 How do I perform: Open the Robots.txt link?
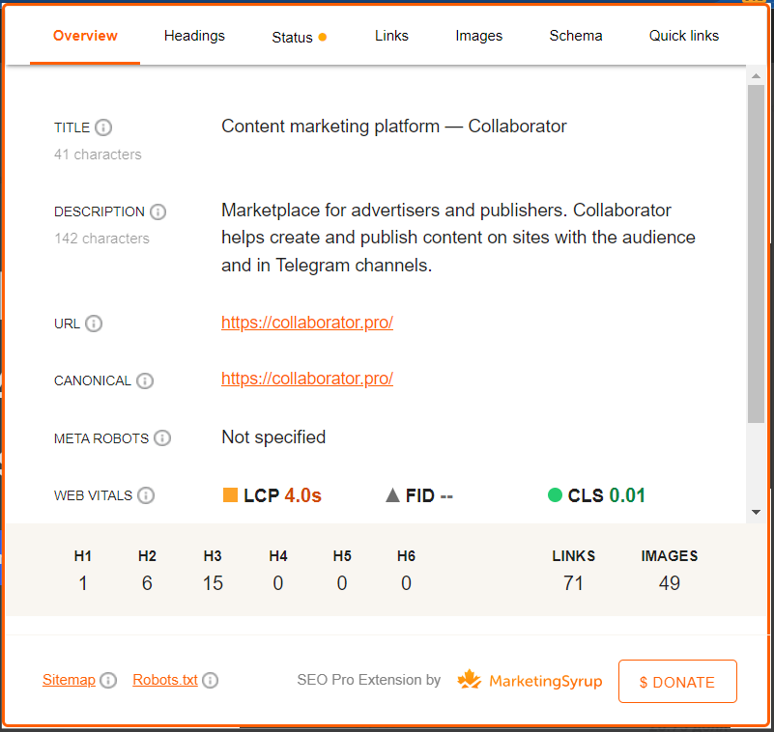164,679
